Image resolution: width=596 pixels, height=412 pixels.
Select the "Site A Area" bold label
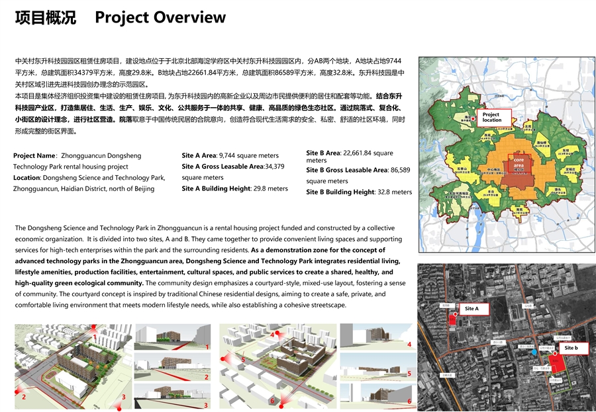tap(199, 155)
